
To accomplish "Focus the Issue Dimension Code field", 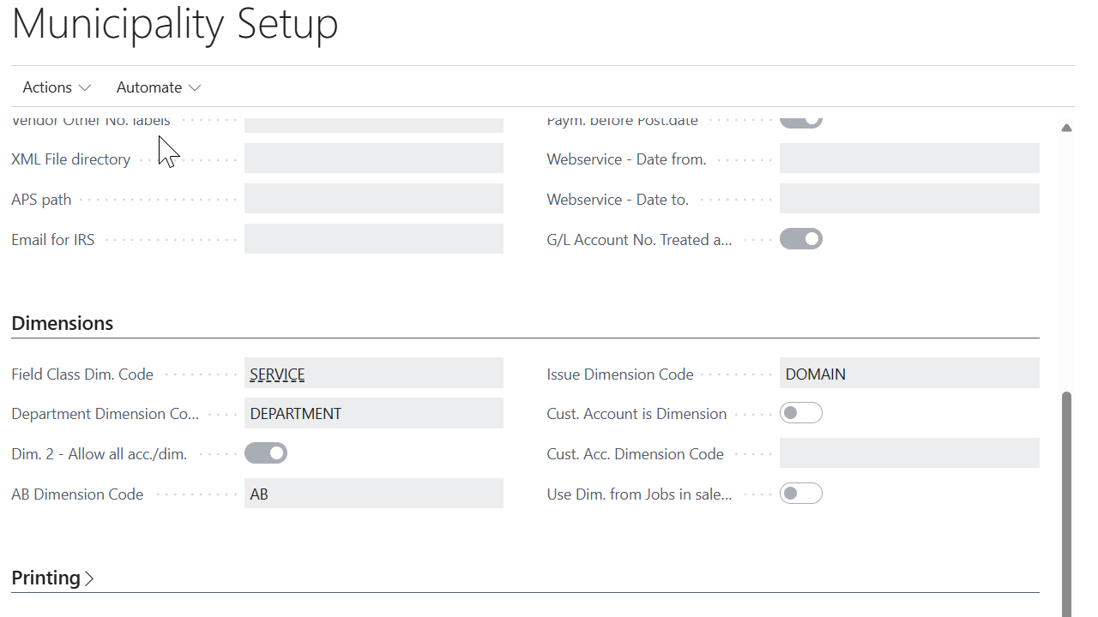I will click(x=908, y=374).
